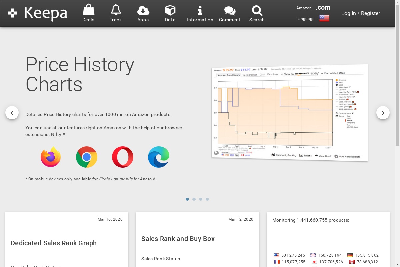Click the Canada flag count 78,688,312
This screenshot has width=400, height=267.
364,262
